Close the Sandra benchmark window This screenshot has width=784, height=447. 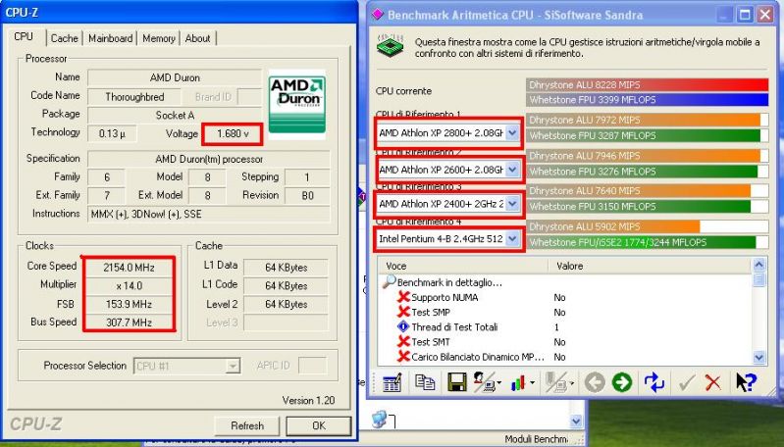click(x=765, y=15)
